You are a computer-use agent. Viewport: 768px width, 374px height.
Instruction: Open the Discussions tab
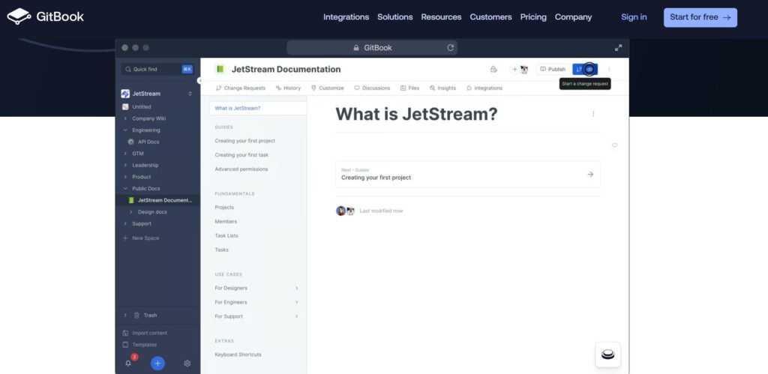point(372,88)
